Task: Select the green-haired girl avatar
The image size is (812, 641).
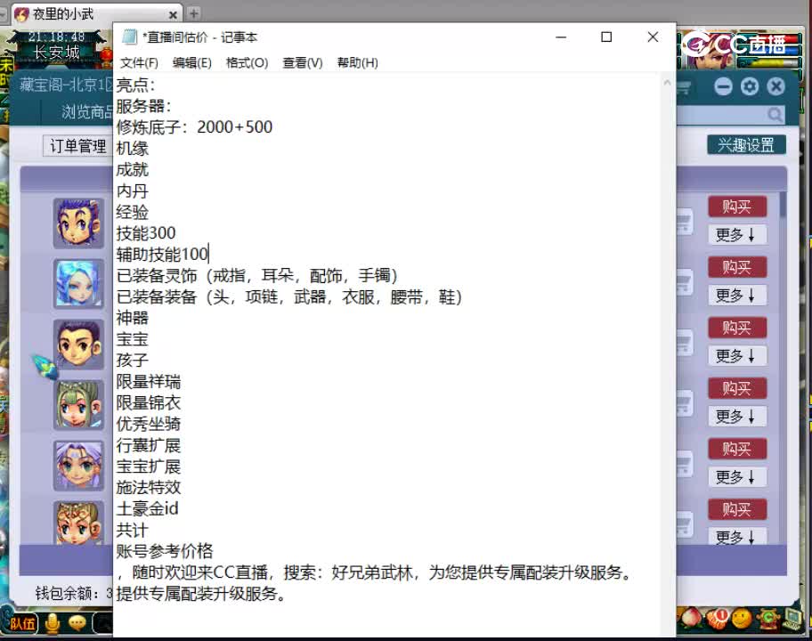Action: 78,405
